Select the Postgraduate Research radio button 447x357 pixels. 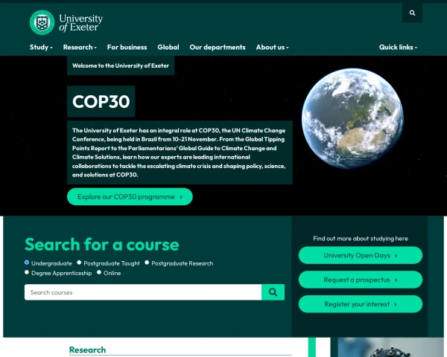point(147,263)
